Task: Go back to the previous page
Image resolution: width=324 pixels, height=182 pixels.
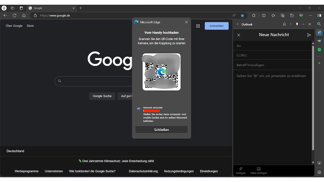Action: [5, 15]
